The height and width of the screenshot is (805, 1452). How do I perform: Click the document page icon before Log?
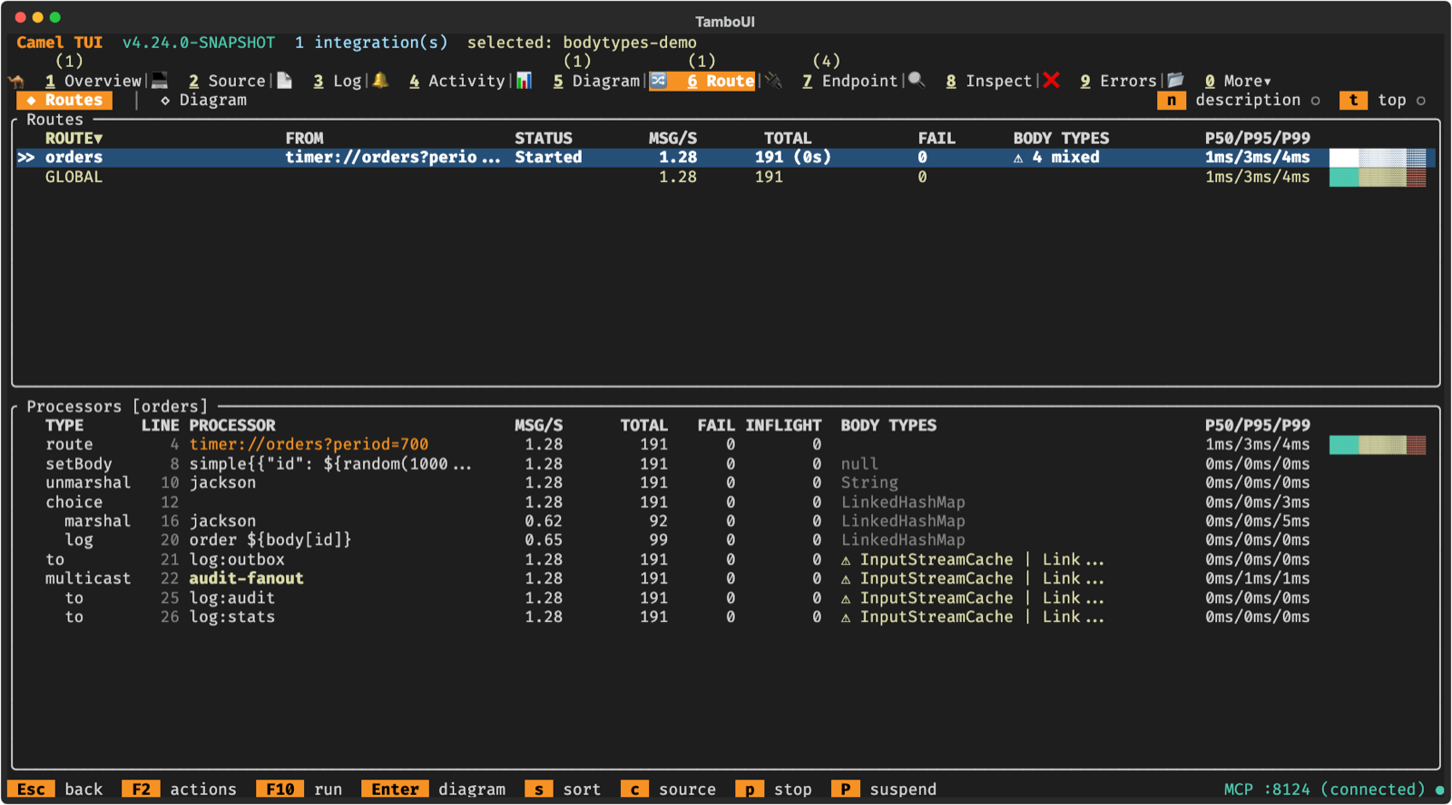click(x=284, y=81)
